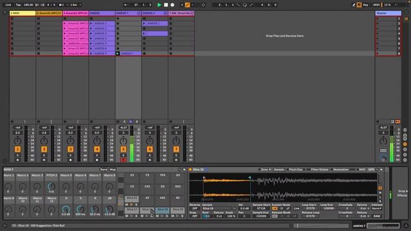The image size is (411, 231).
Task: Open the Interpol Norm dropdown
Action: click(x=377, y=209)
